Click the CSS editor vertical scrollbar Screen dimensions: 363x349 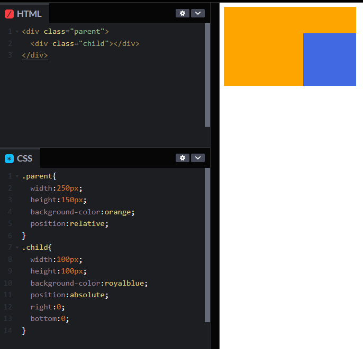pos(207,245)
